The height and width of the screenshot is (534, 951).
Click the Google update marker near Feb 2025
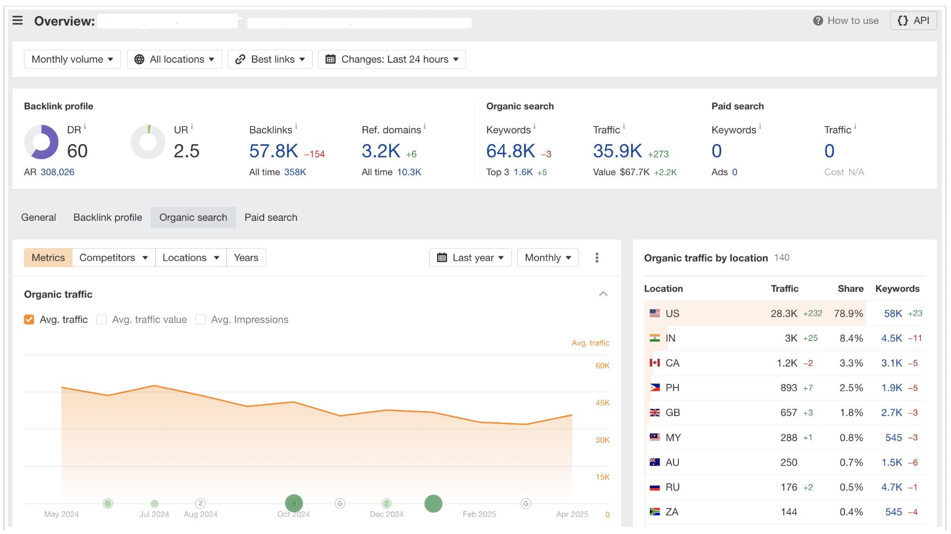pyautogui.click(x=526, y=503)
